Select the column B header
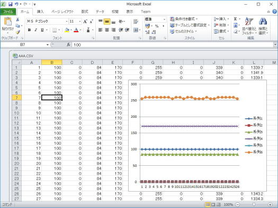 click(52, 62)
